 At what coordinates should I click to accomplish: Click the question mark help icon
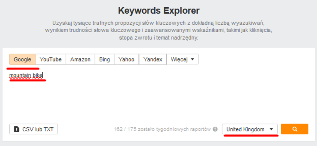click(215, 129)
